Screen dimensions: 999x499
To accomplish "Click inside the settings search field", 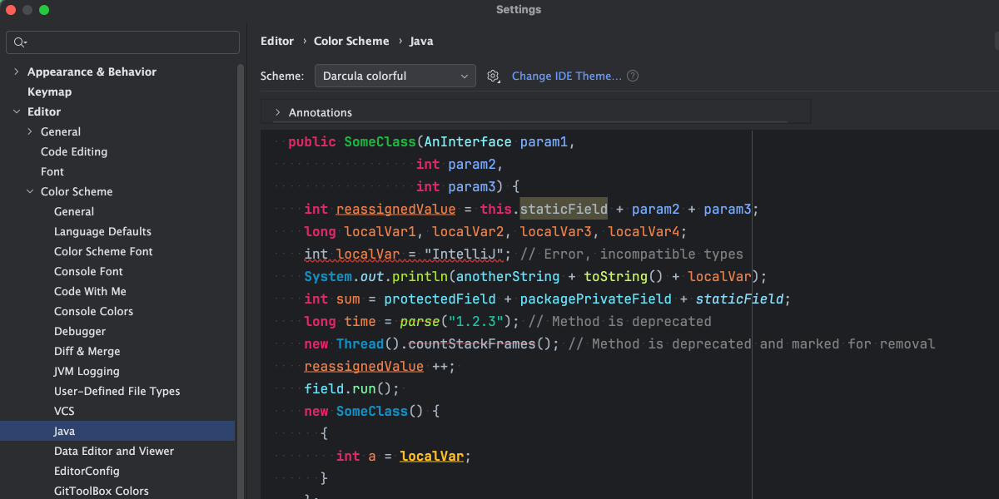I will pos(122,42).
